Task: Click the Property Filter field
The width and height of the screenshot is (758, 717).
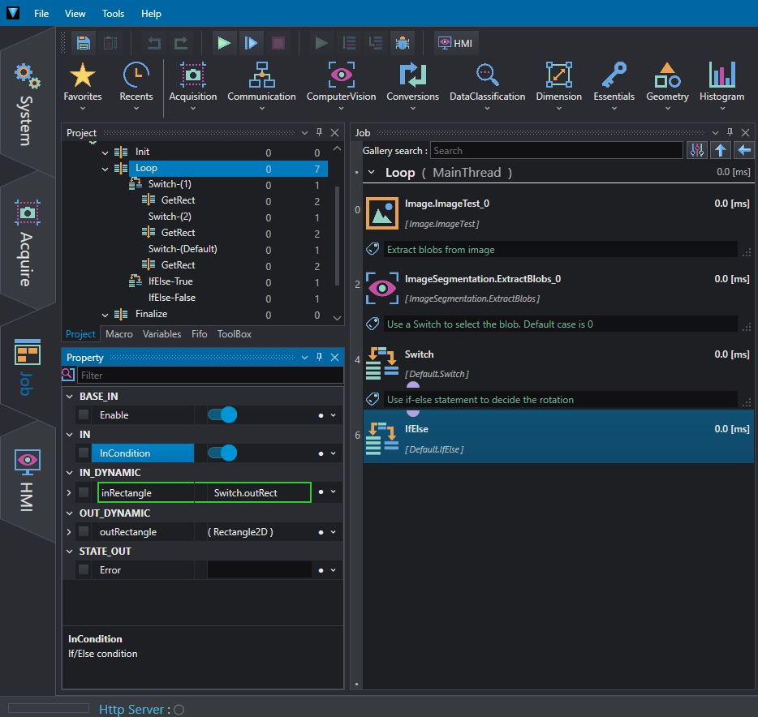Action: point(210,375)
